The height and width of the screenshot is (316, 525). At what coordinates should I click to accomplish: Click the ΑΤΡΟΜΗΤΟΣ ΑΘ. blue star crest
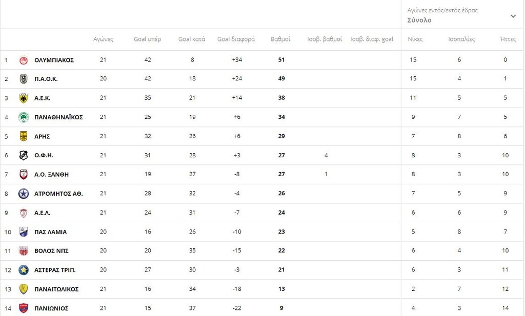tap(23, 194)
